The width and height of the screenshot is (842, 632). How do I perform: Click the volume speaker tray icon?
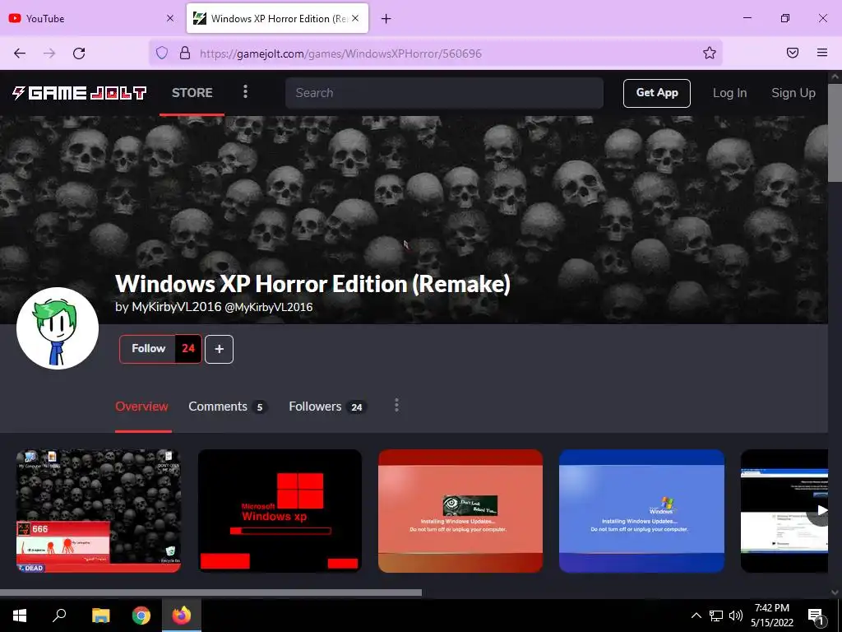(736, 616)
